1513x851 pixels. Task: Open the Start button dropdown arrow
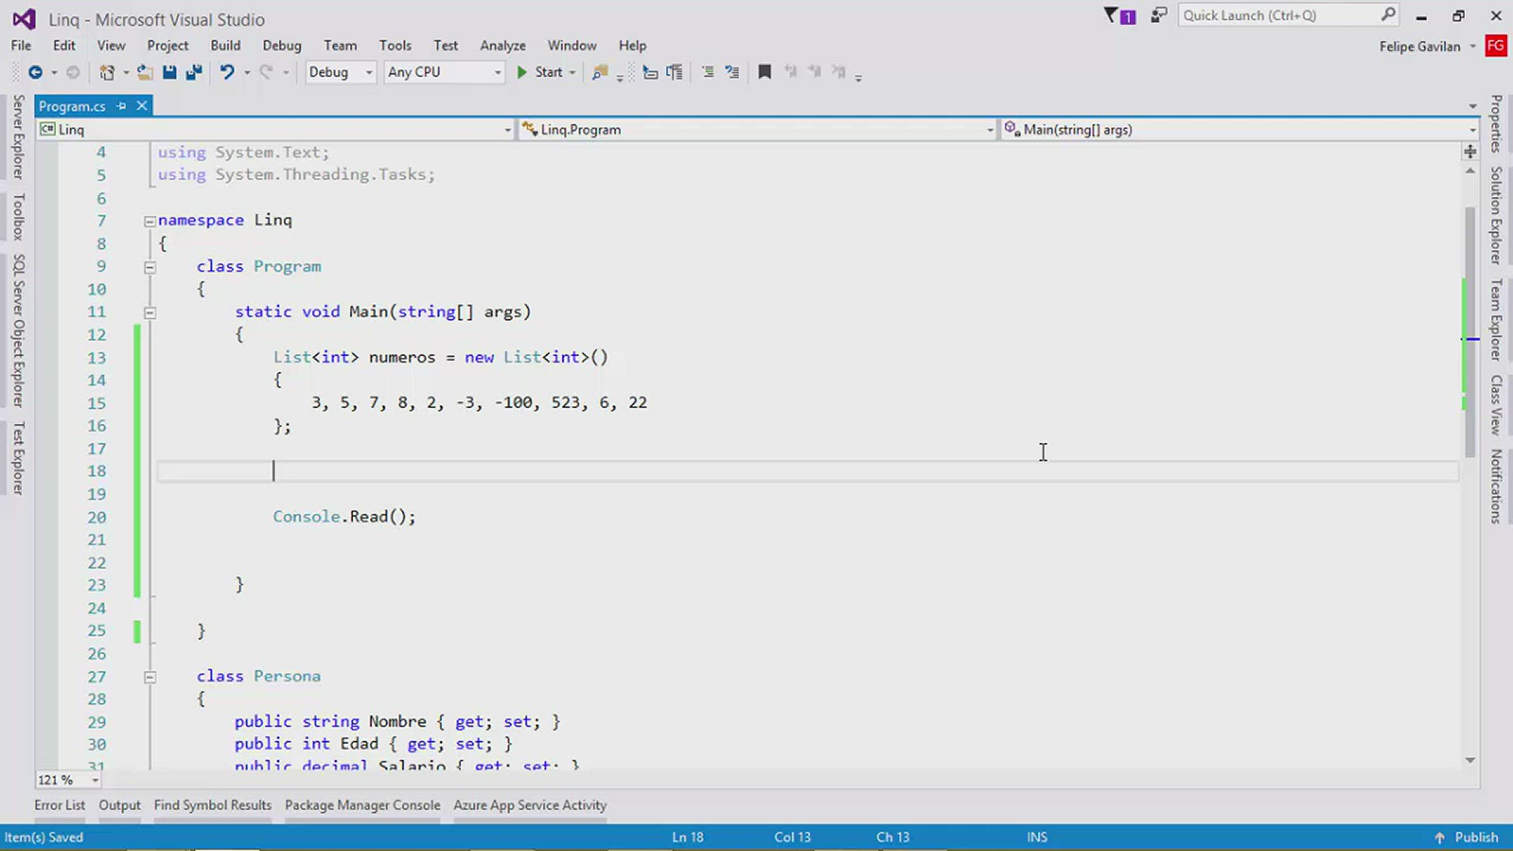(x=573, y=72)
